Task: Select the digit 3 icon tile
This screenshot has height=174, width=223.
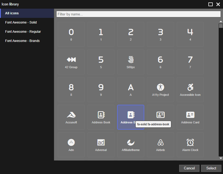Action: (x=160, y=34)
